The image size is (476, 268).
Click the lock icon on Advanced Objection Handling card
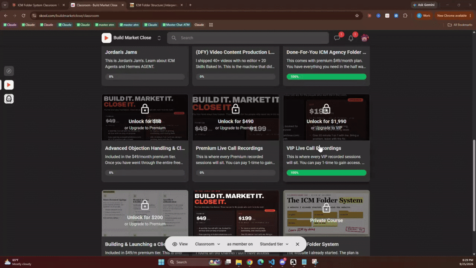tap(145, 109)
